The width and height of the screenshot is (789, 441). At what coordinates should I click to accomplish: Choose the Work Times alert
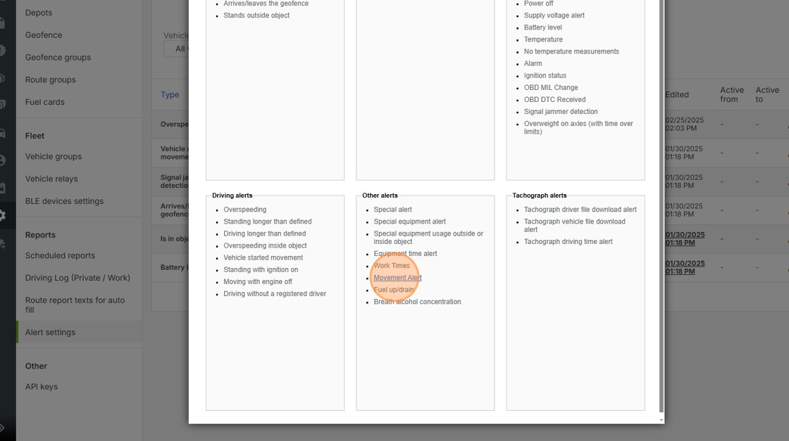[x=392, y=266]
